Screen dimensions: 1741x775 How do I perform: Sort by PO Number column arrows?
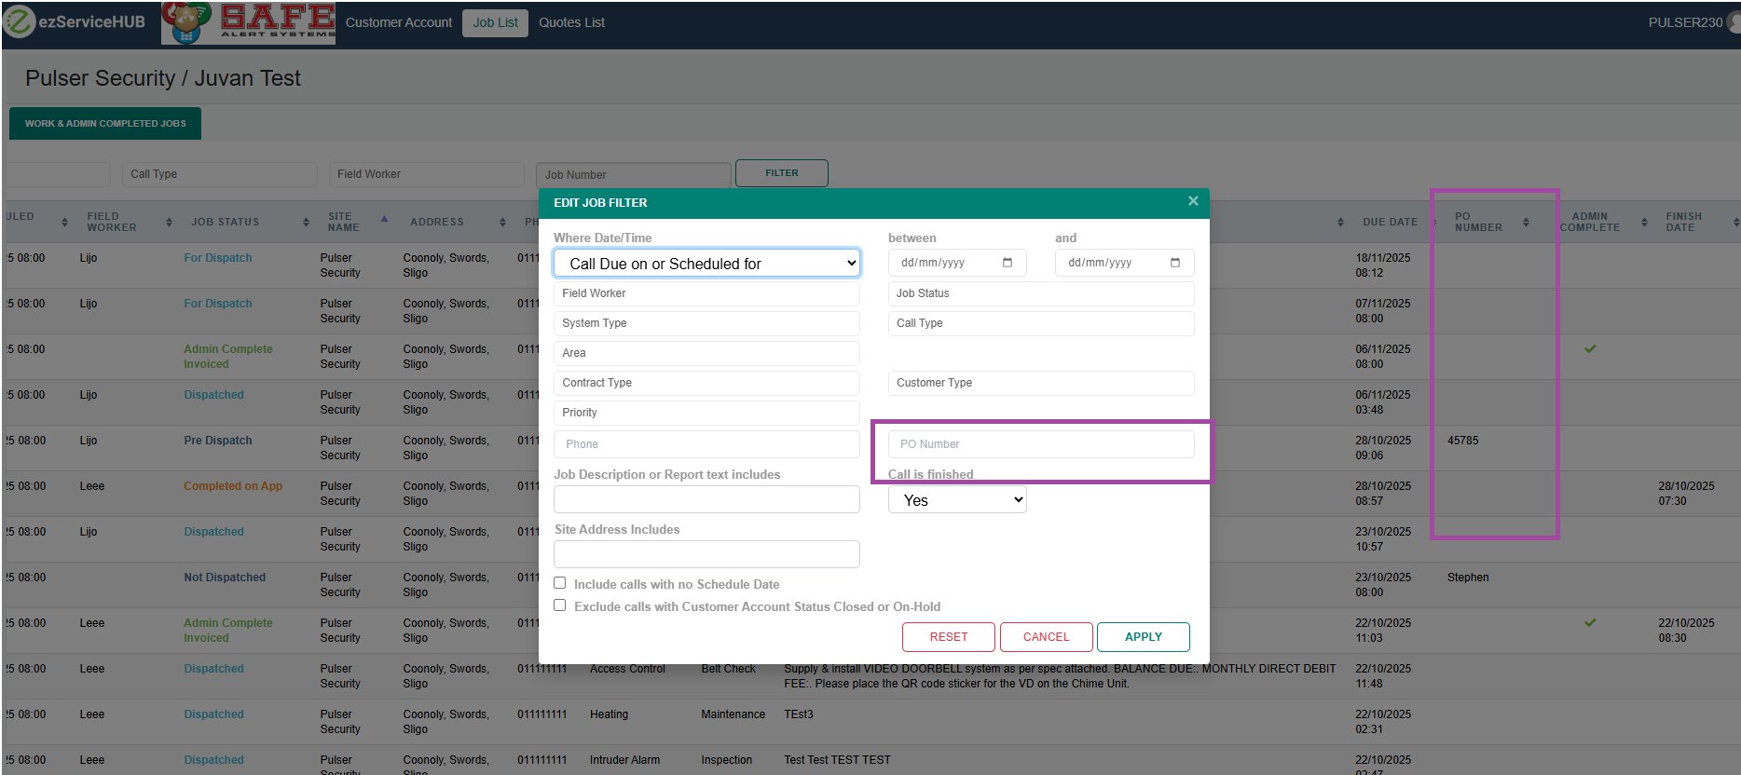click(x=1526, y=223)
